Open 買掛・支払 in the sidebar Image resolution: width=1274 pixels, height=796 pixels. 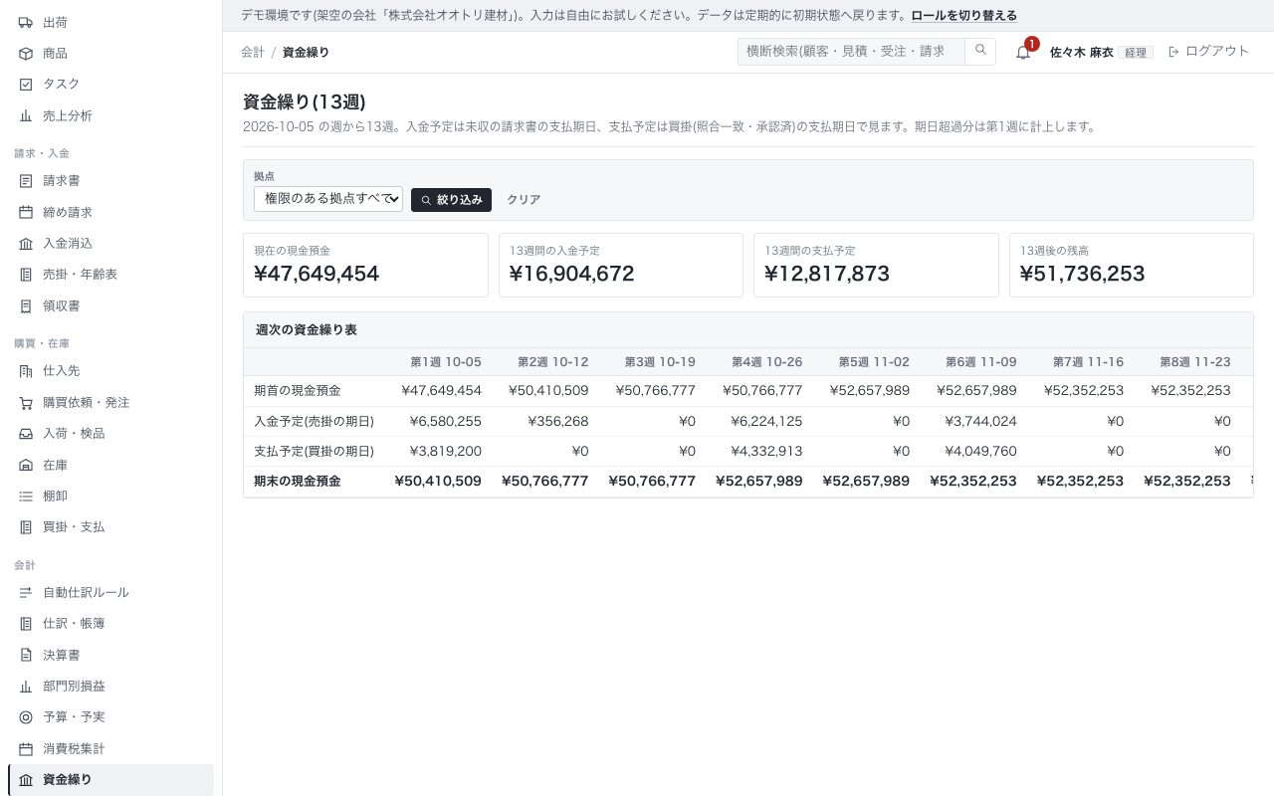point(110,527)
